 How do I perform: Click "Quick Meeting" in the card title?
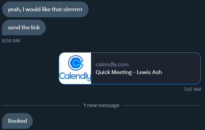113,72
